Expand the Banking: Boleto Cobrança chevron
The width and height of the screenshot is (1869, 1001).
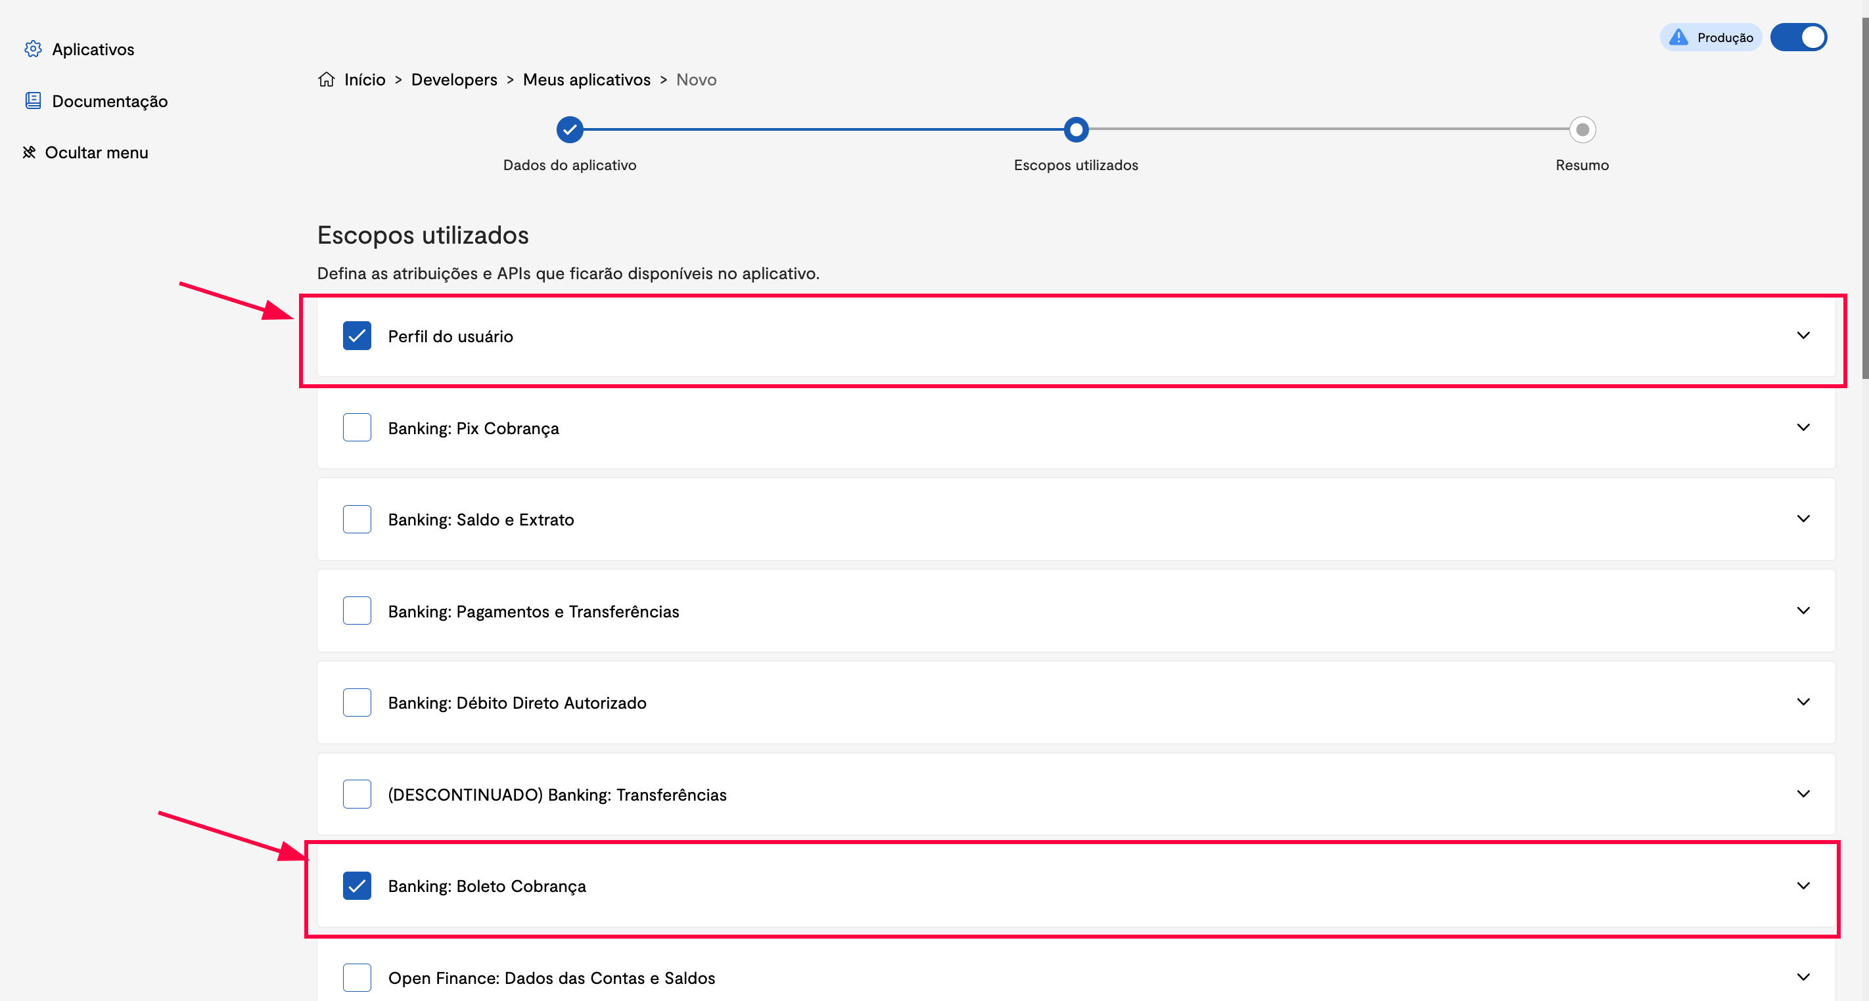point(1803,885)
